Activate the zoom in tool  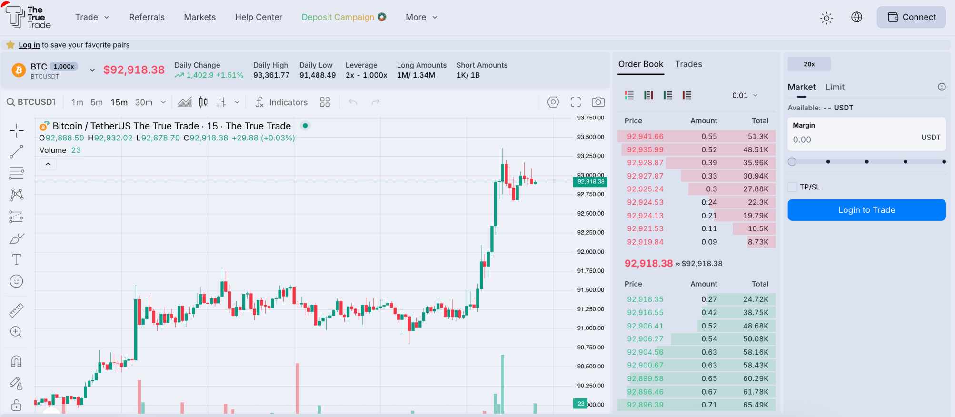pos(17,332)
